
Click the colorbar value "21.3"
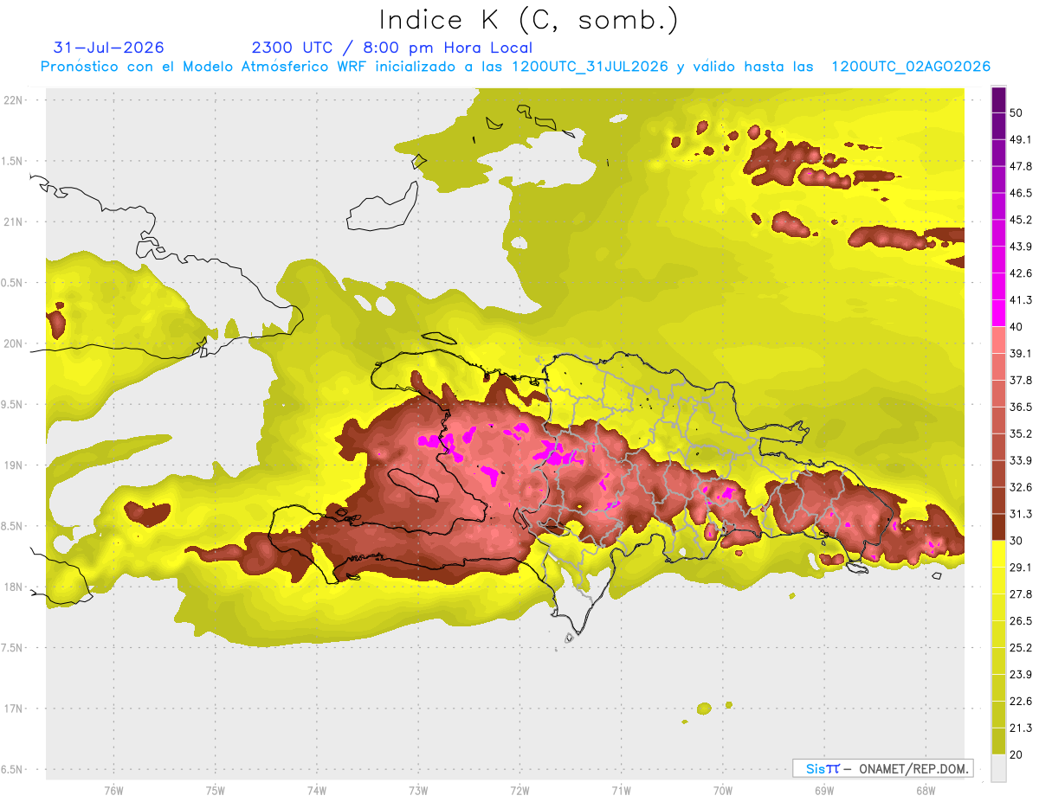pos(1020,728)
